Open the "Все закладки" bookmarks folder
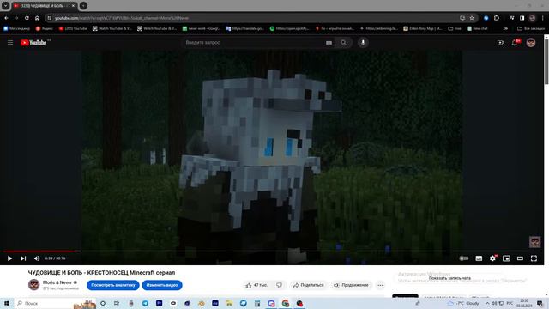This screenshot has height=309, width=549. click(x=531, y=28)
